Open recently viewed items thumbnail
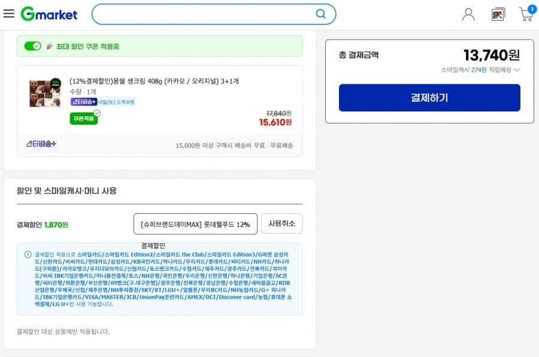Image resolution: width=539 pixels, height=357 pixels. (x=498, y=14)
